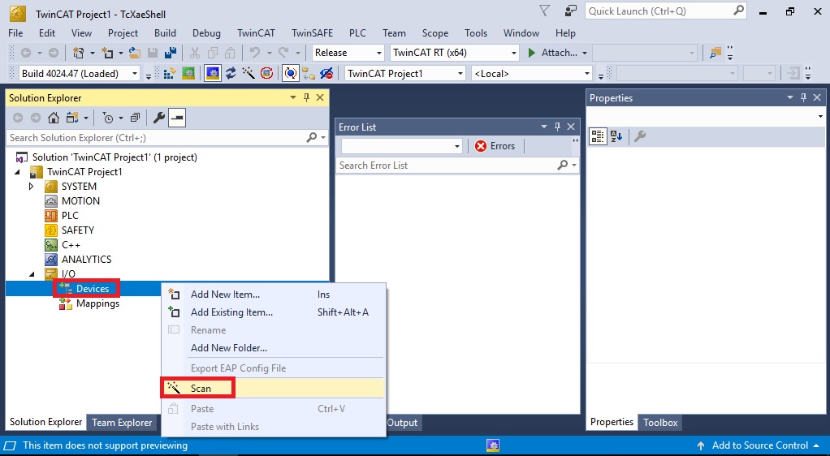
Task: Toggle the Restart TwinCAT Config Mode icon
Action: coord(212,73)
